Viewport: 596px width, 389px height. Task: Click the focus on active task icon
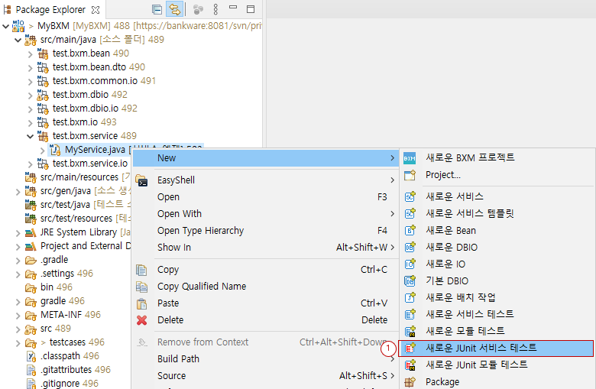(x=198, y=10)
